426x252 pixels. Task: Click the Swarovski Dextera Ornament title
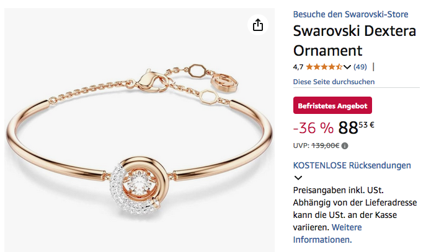tap(355, 41)
